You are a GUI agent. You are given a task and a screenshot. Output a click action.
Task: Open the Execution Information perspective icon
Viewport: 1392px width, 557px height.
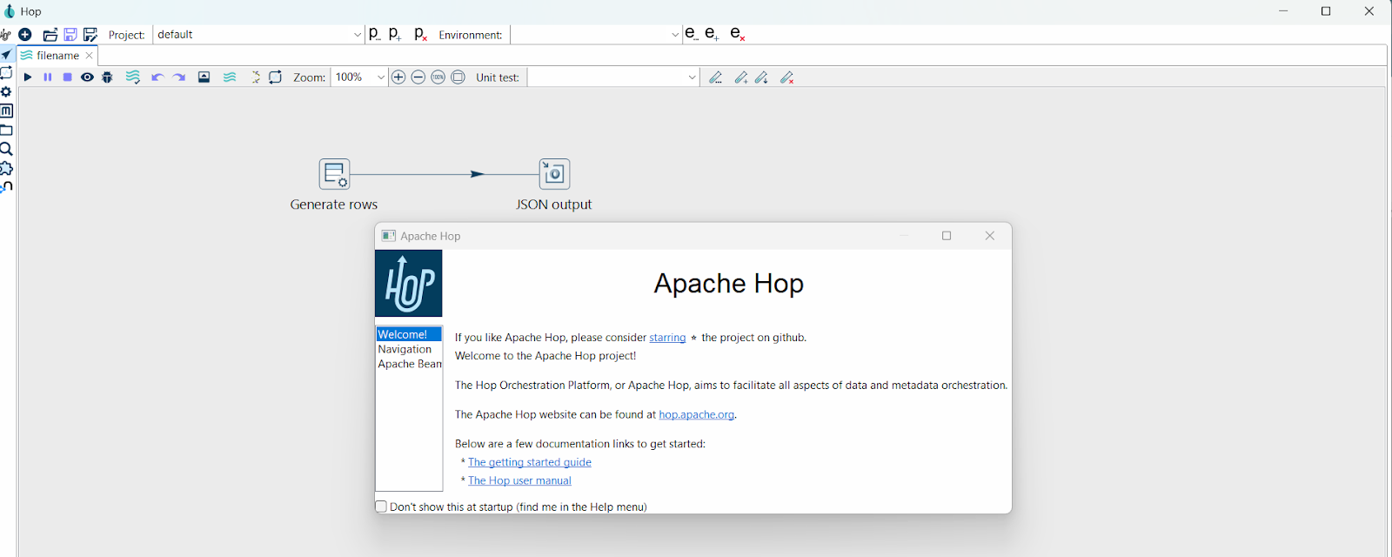(x=6, y=73)
